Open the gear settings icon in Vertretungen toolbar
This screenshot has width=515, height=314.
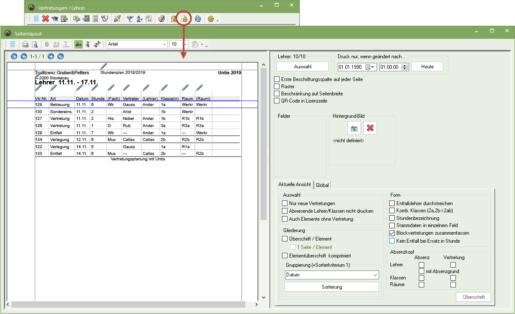(x=211, y=19)
